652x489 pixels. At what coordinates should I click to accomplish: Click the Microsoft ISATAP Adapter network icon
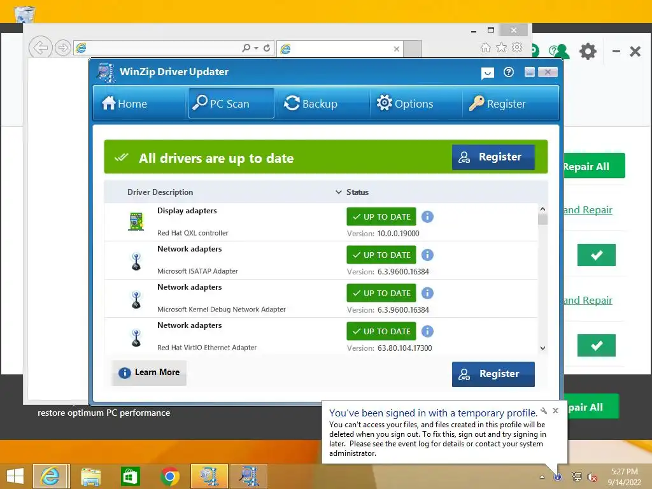(x=136, y=262)
